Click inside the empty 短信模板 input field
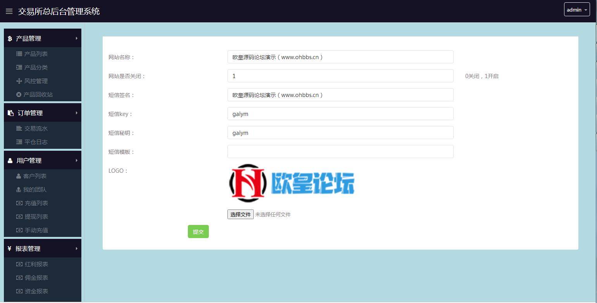Image resolution: width=597 pixels, height=303 pixels. coord(340,151)
